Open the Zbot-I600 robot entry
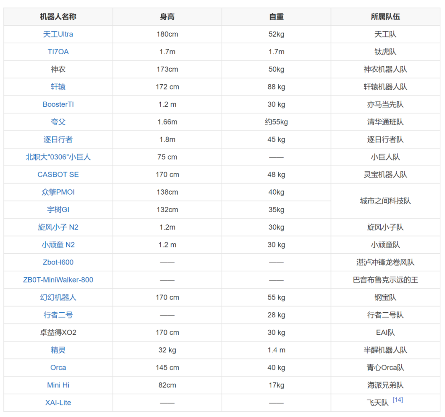The image size is (445, 417). point(58,262)
